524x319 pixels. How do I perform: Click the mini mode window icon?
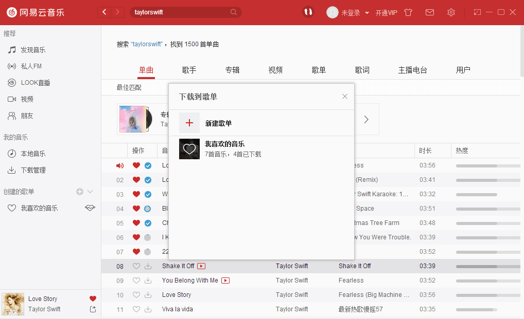coord(477,12)
